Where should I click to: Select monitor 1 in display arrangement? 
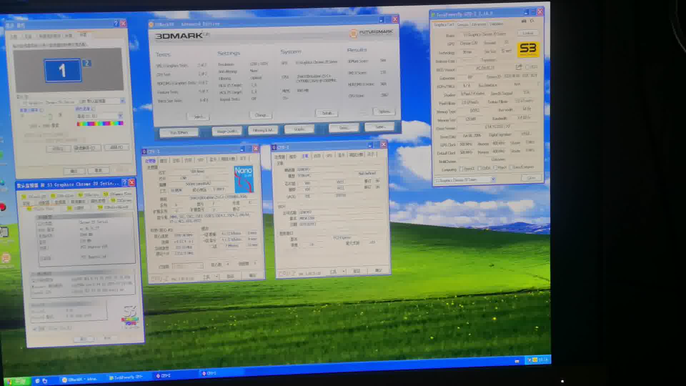click(63, 70)
